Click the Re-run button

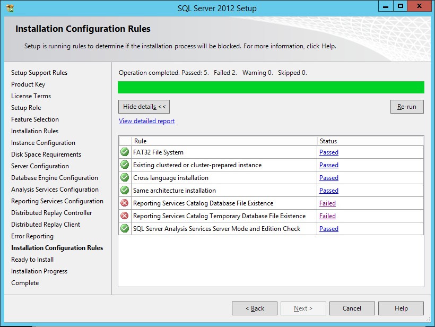(x=407, y=107)
